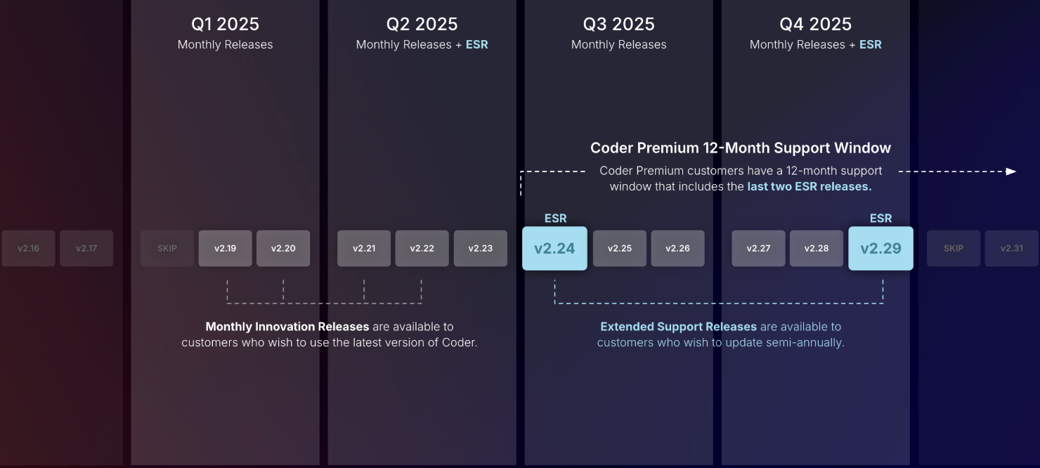Click the v2.28 release marker

(x=817, y=248)
